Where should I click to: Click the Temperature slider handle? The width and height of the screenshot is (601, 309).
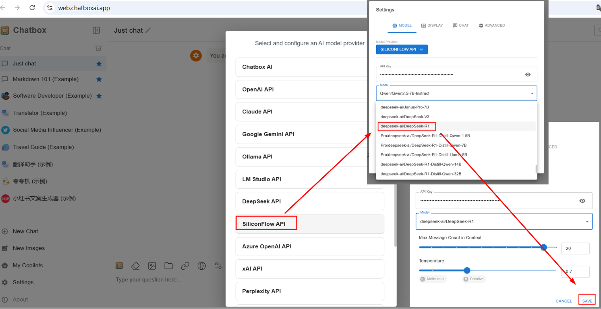click(467, 270)
